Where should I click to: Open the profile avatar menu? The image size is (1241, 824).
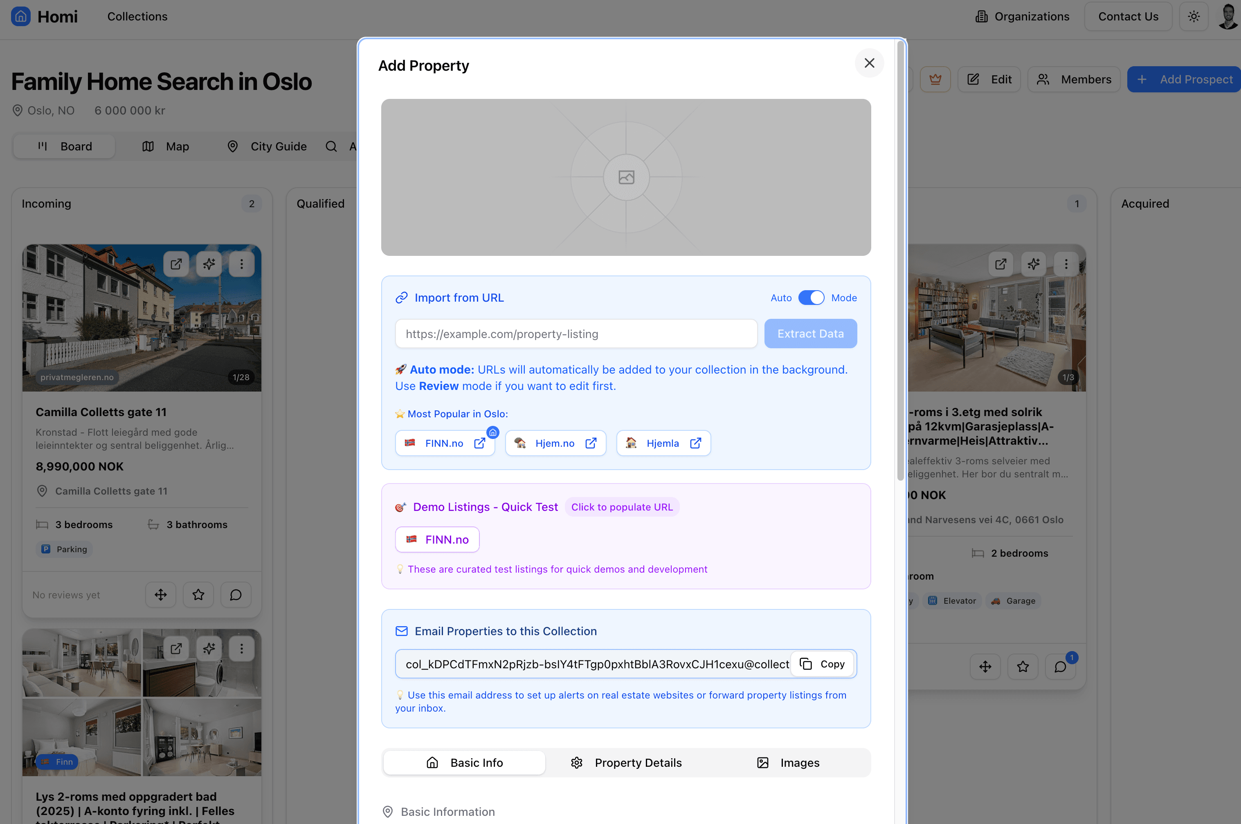(x=1228, y=16)
